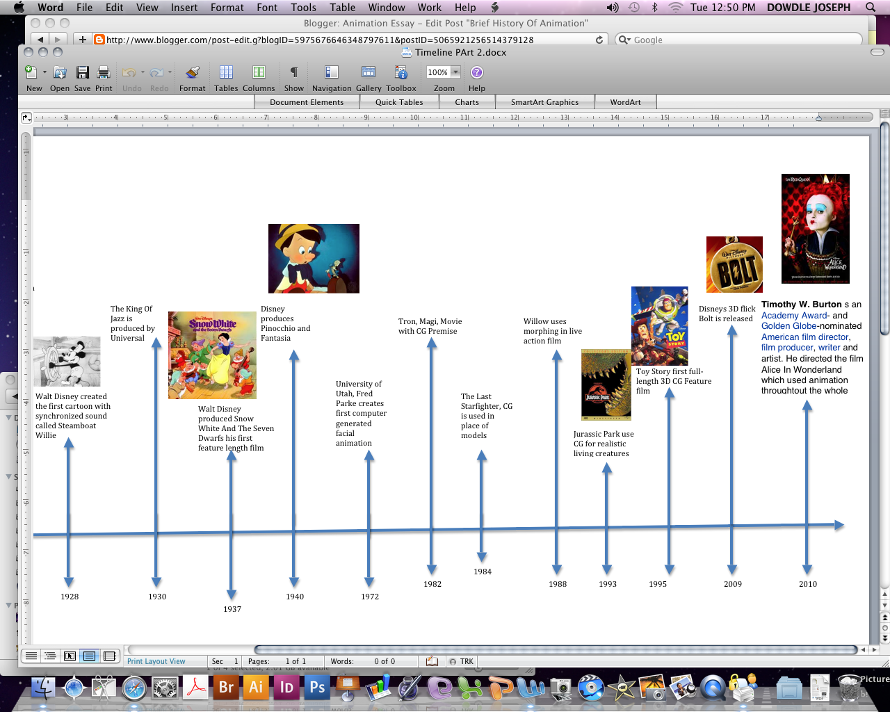Click the spelling and grammar book icon
The height and width of the screenshot is (712, 890).
[x=432, y=661]
